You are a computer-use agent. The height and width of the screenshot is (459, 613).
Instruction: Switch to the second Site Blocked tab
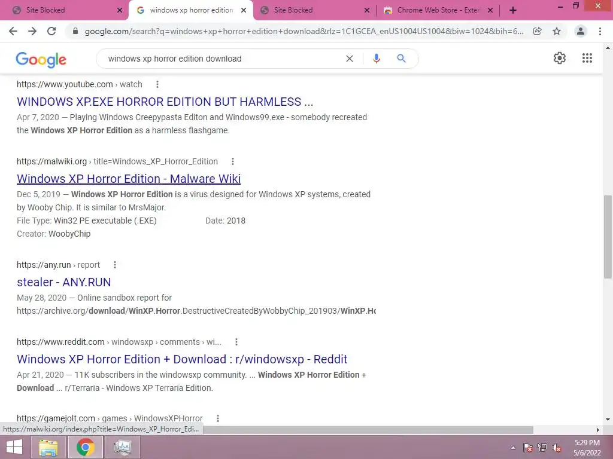312,10
